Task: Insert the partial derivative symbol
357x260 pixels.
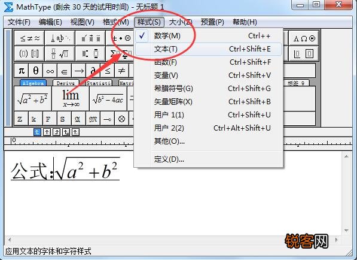Action: 93,71
